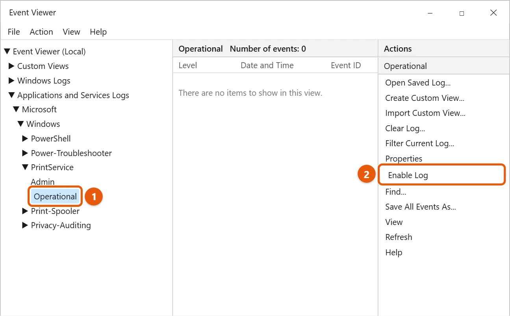Sort by the Event ID column header
510x316 pixels.
click(x=346, y=65)
